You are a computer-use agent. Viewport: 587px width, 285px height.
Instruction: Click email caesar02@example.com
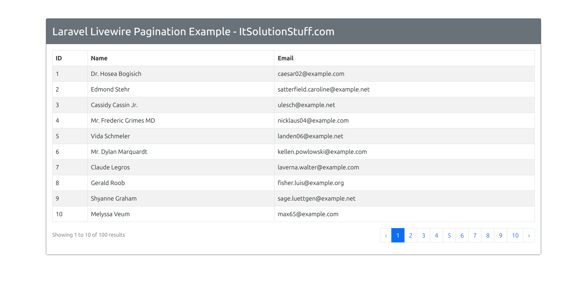[x=311, y=74]
